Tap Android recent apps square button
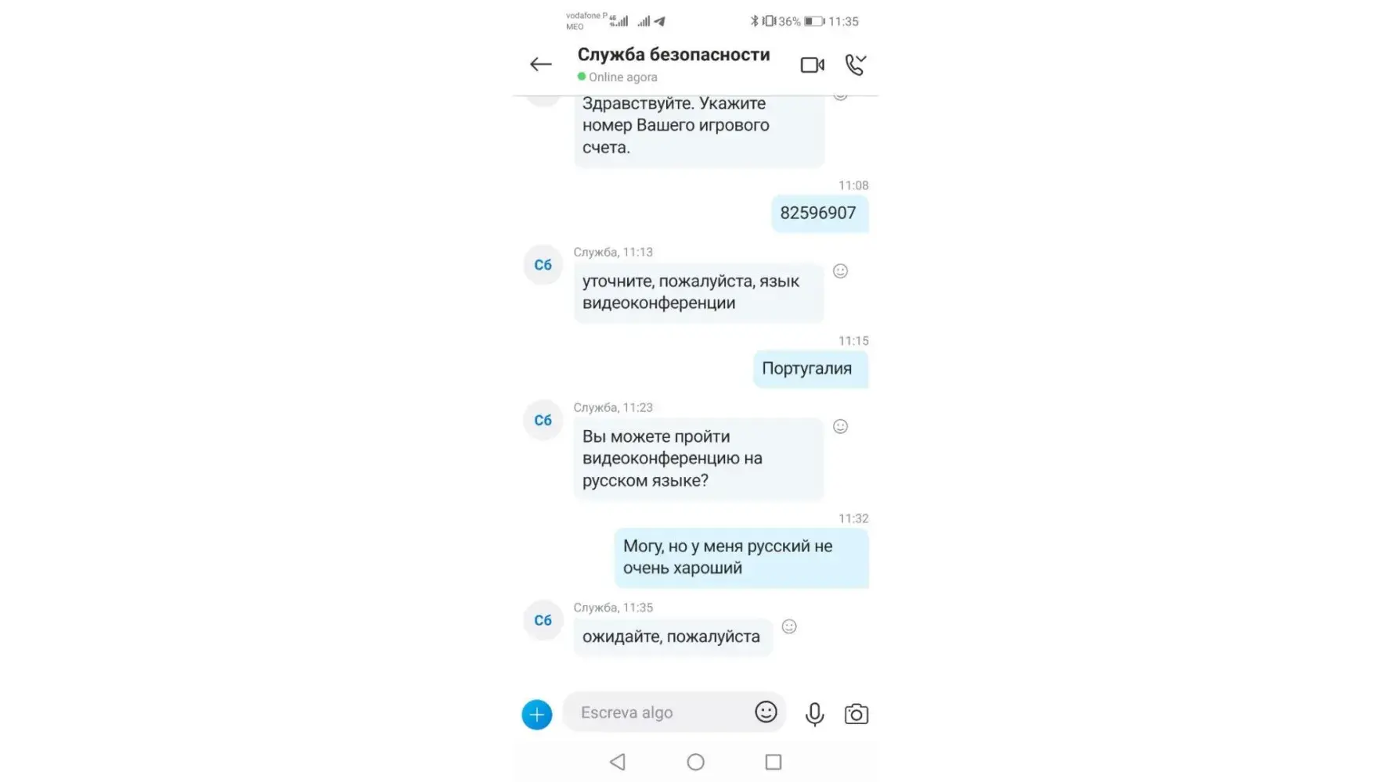Screen dimensions: 1392x782 click(774, 762)
